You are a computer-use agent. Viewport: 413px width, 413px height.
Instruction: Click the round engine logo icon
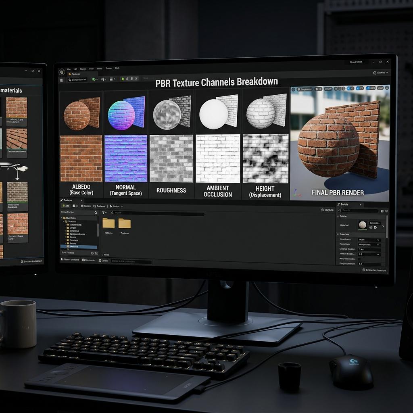tap(62, 72)
